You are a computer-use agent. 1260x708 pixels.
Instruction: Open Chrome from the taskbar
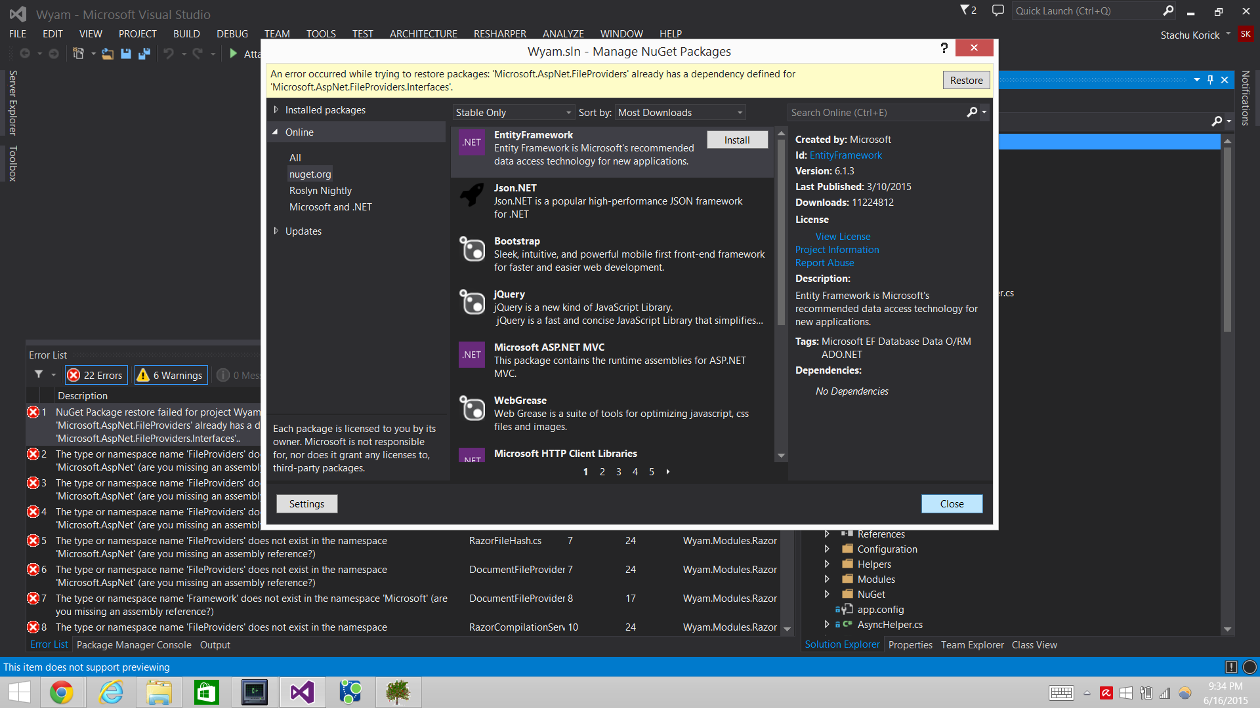click(62, 692)
